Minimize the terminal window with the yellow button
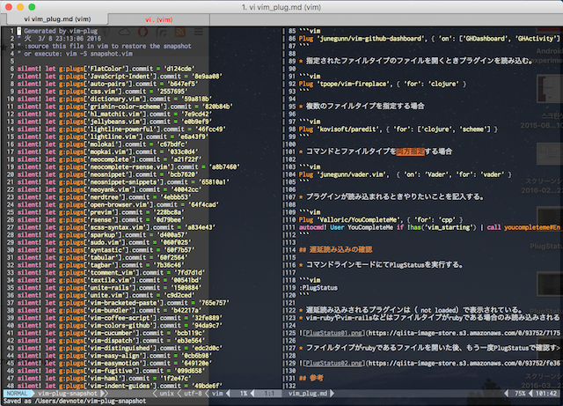 point(20,7)
